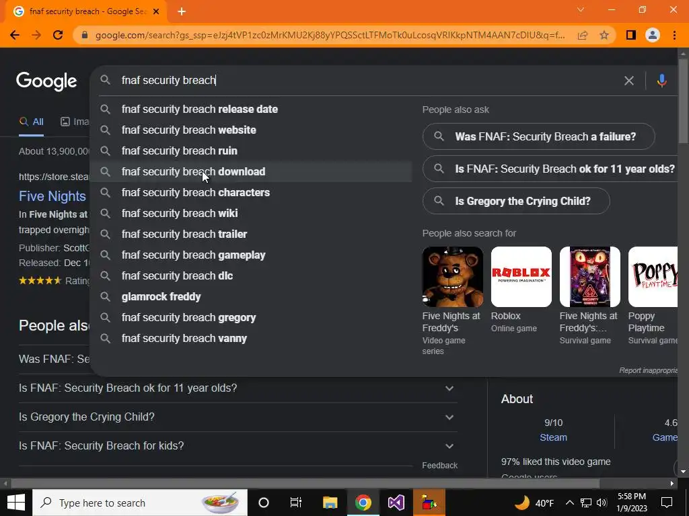689x516 pixels.
Task: Choose suggestion 'fnaf security breach characters'
Action: (251, 193)
